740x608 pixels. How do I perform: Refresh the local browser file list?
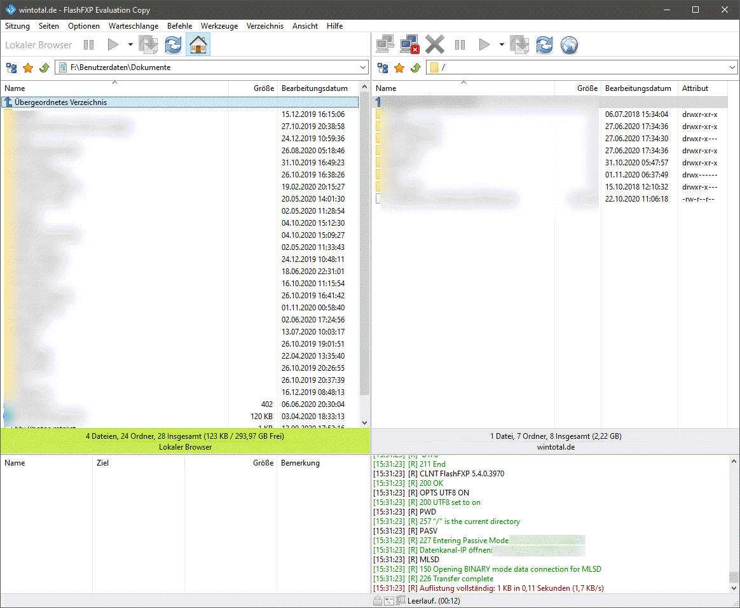pyautogui.click(x=173, y=45)
